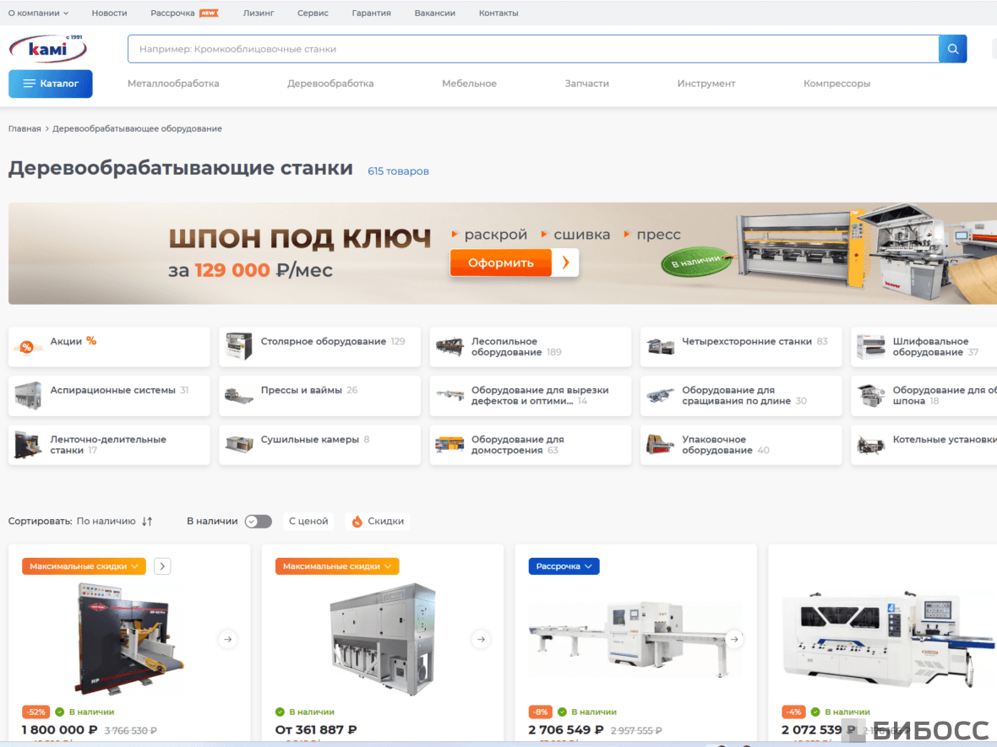
Task: Click the 615 товаров count text
Action: pos(398,171)
